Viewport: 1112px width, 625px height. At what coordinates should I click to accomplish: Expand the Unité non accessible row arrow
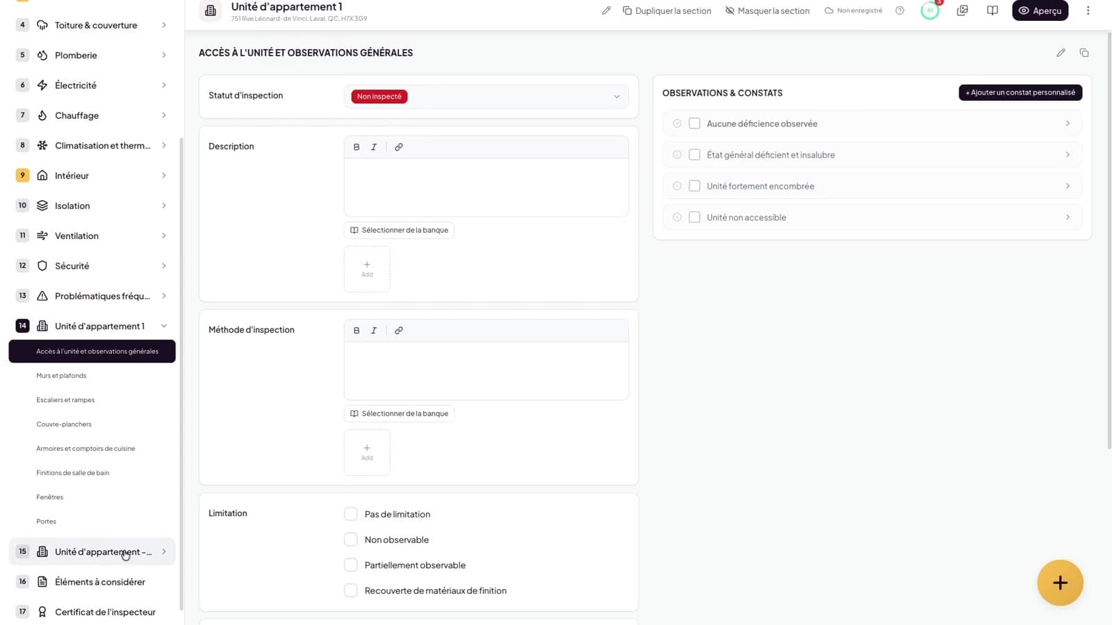(x=1068, y=217)
